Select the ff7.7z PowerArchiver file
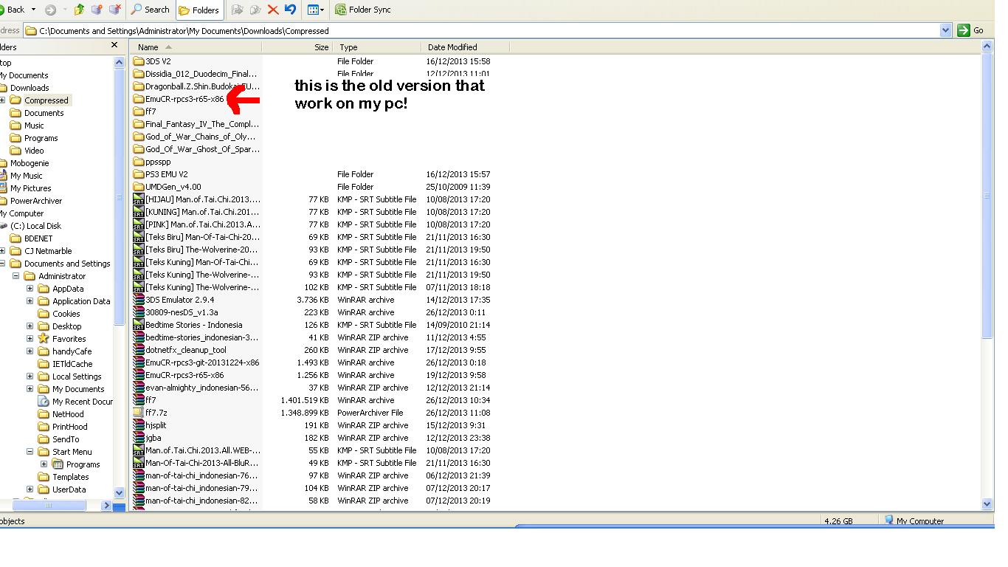Image resolution: width=1008 pixels, height=567 pixels. 156,413
